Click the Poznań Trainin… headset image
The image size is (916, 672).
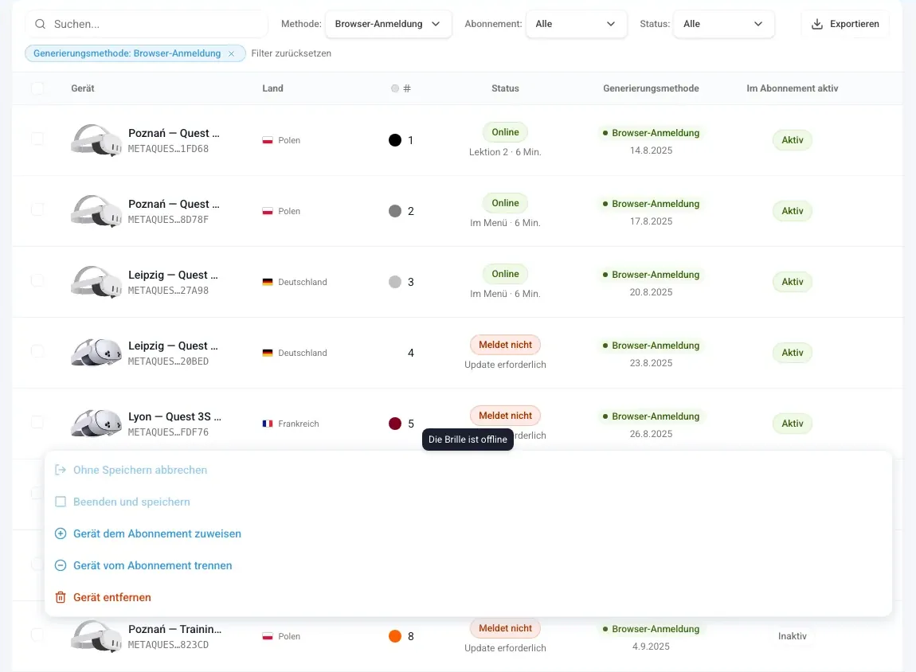pyautogui.click(x=96, y=636)
